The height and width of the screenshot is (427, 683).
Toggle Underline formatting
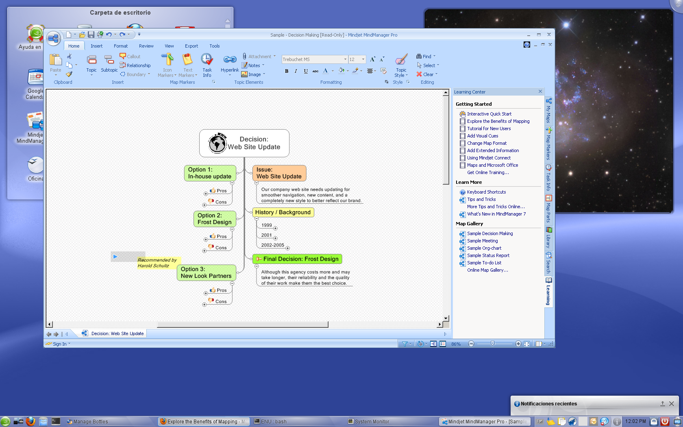pyautogui.click(x=306, y=71)
